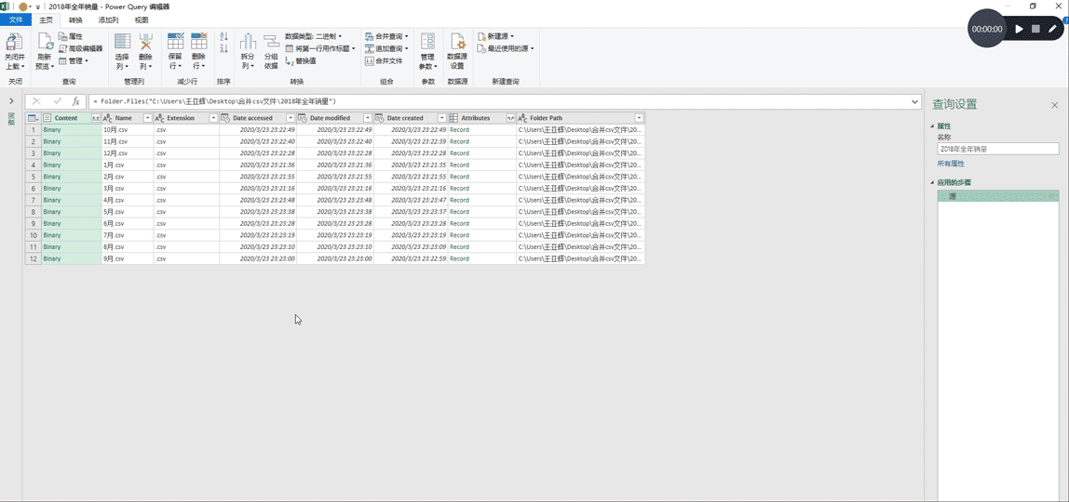The width and height of the screenshot is (1069, 502).
Task: Click 替换值 replace values
Action: [x=301, y=60]
